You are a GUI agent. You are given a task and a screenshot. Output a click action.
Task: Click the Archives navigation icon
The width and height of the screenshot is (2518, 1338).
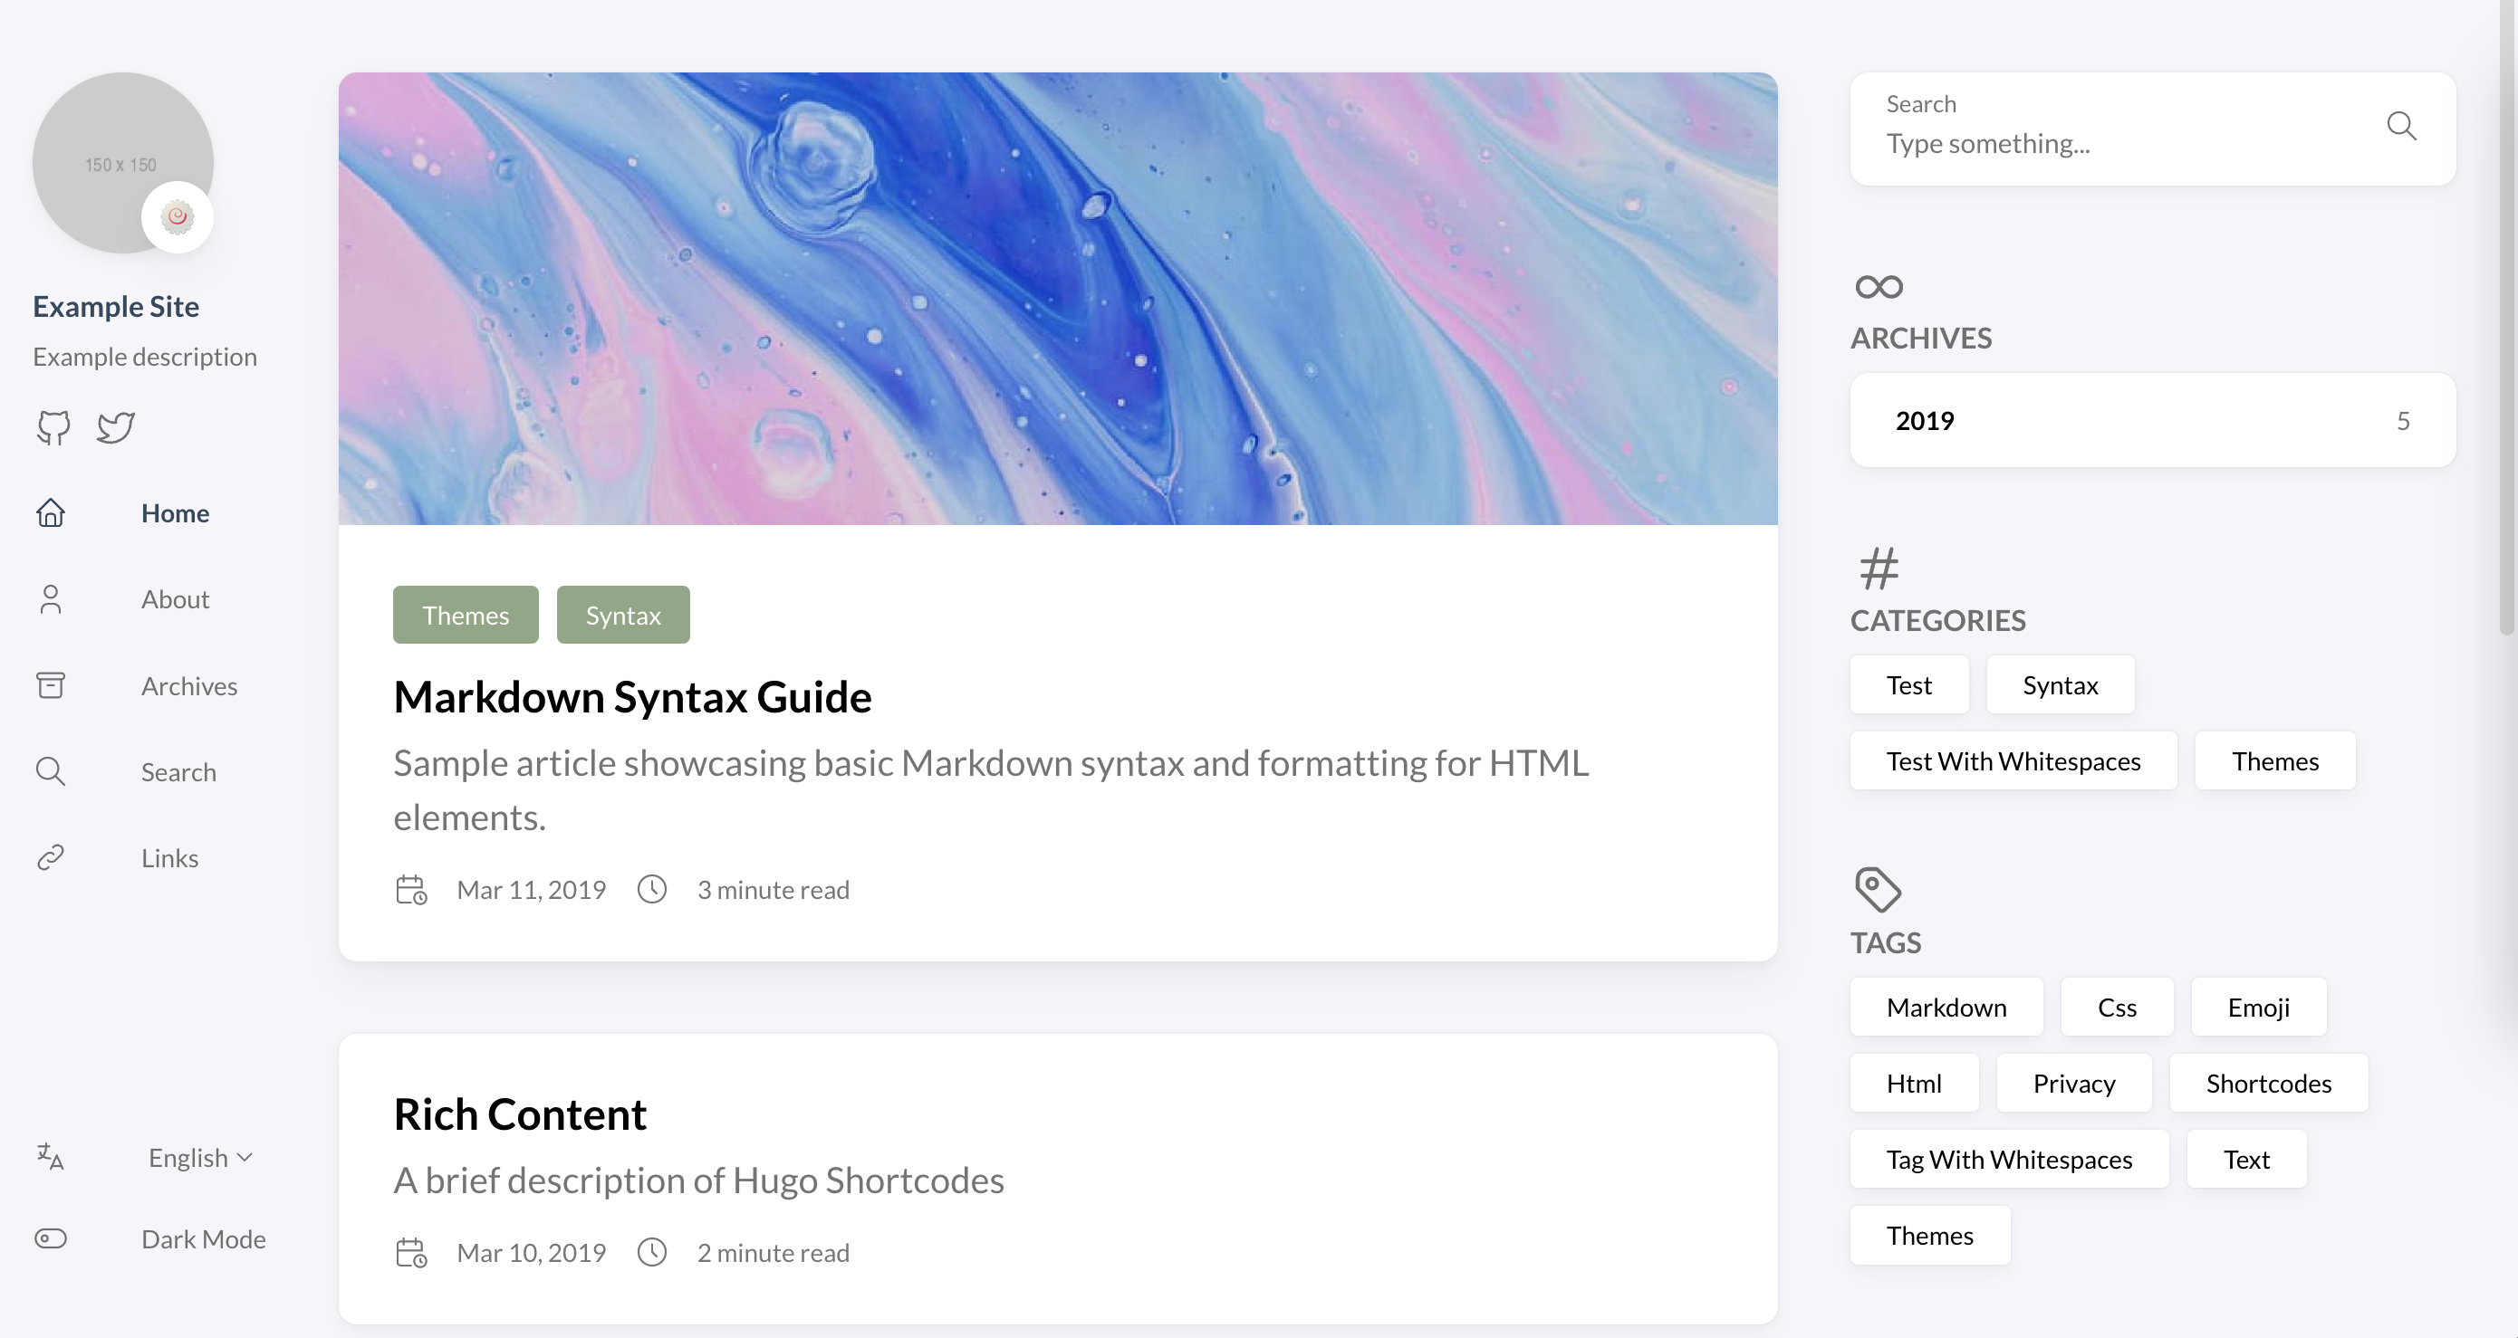(50, 684)
